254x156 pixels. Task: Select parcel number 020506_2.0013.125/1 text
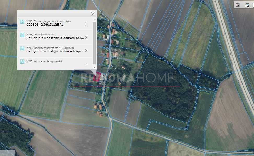[x=45, y=25]
